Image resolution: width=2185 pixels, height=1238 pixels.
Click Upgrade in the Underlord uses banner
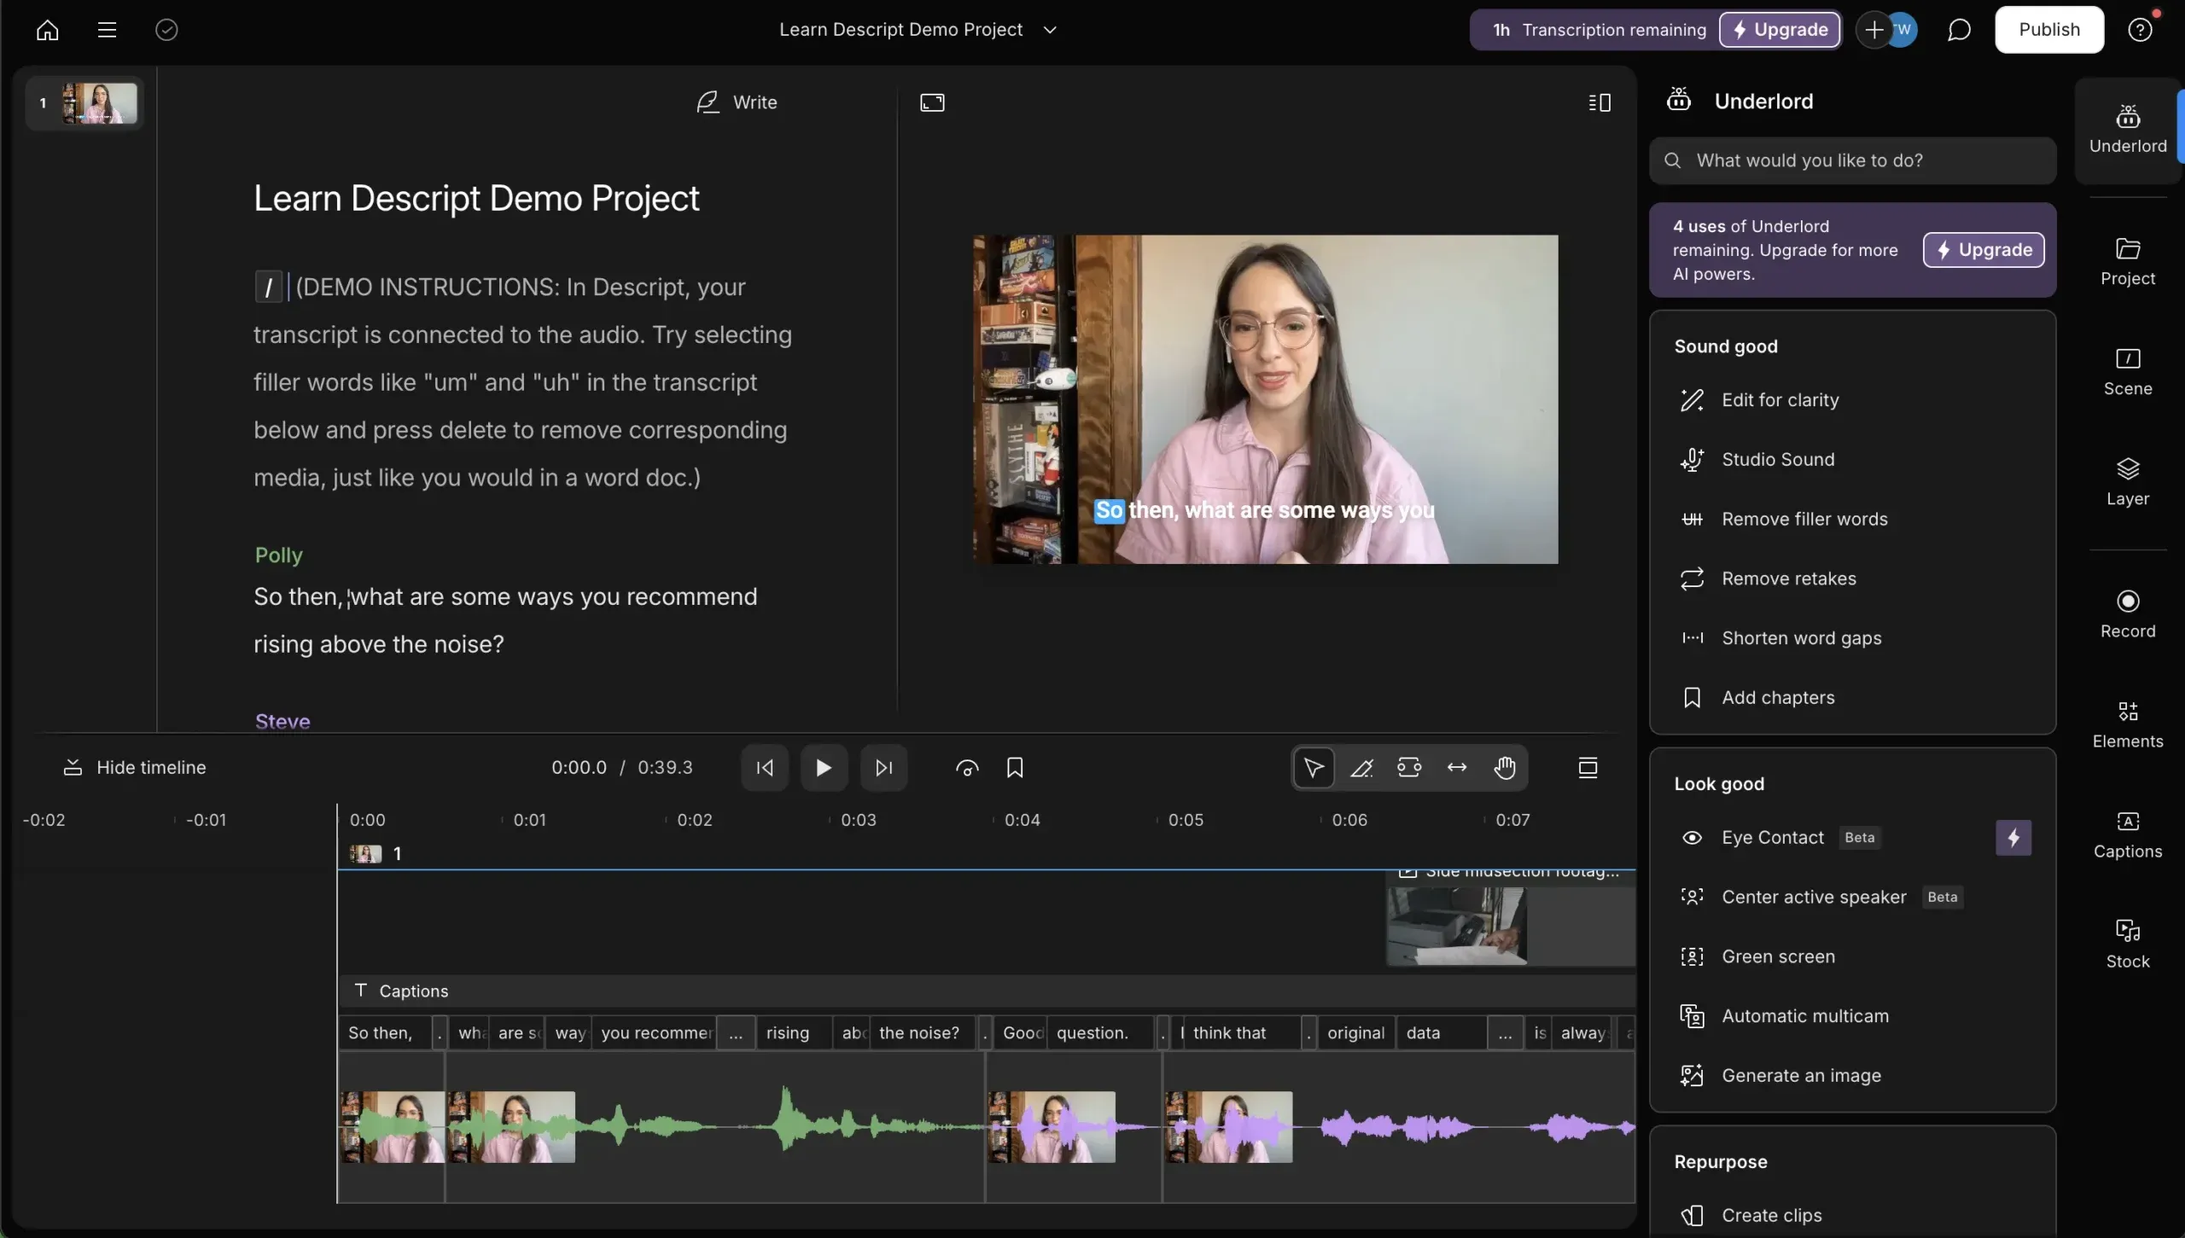click(1984, 250)
